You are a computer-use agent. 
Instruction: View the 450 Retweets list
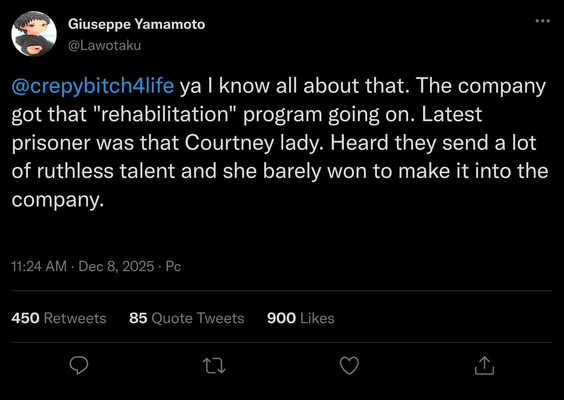pyautogui.click(x=59, y=318)
